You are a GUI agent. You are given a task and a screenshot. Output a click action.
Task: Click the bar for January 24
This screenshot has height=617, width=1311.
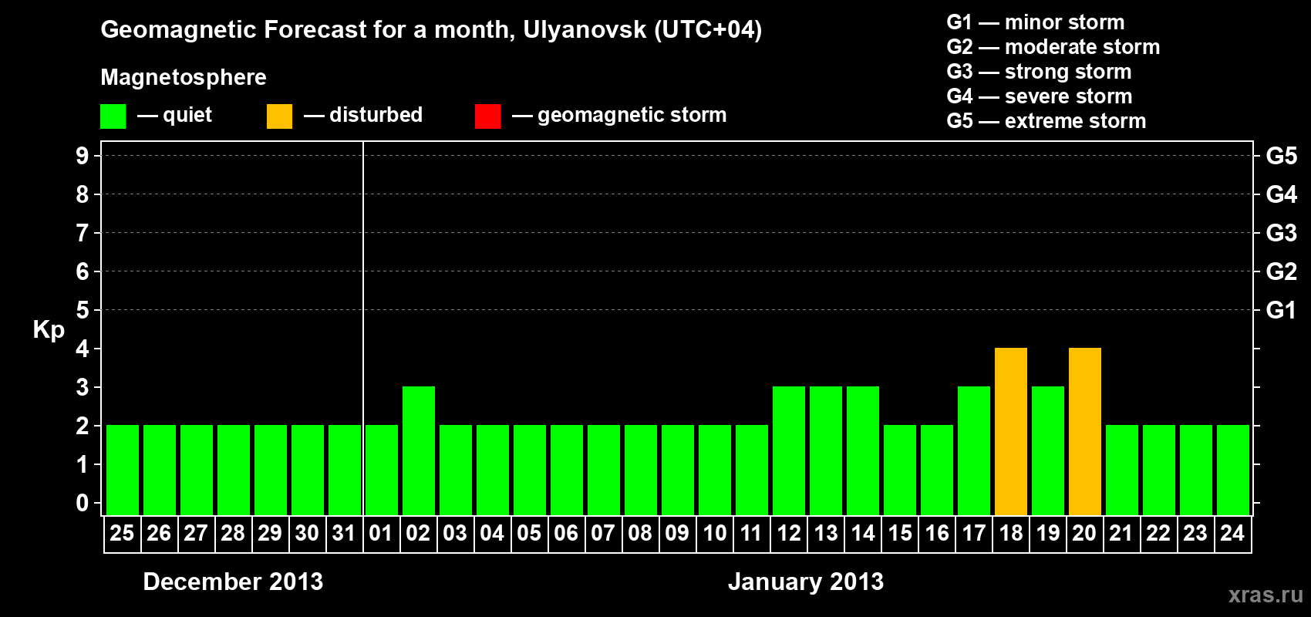(x=1233, y=470)
